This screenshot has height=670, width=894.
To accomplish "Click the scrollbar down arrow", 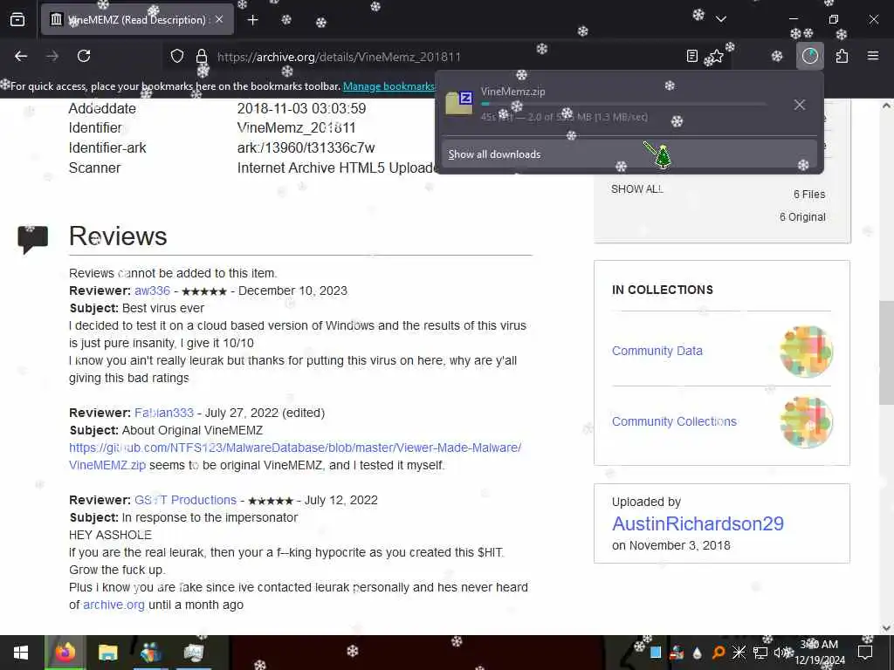I will pos(886,628).
